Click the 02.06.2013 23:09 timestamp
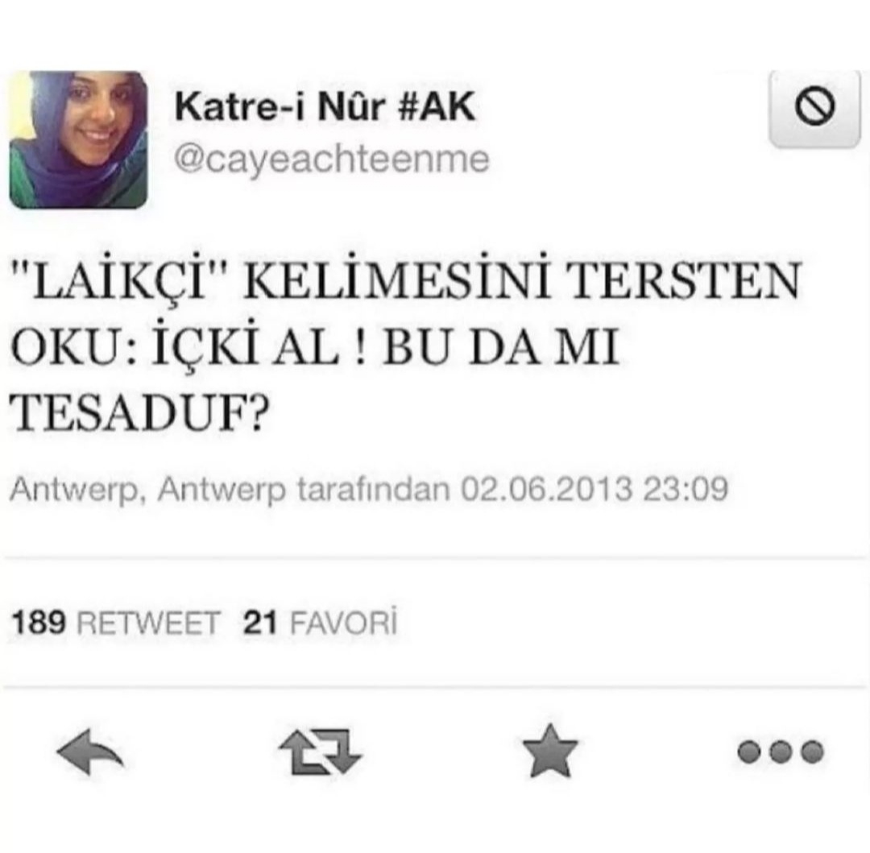The image size is (870, 853). coord(594,489)
